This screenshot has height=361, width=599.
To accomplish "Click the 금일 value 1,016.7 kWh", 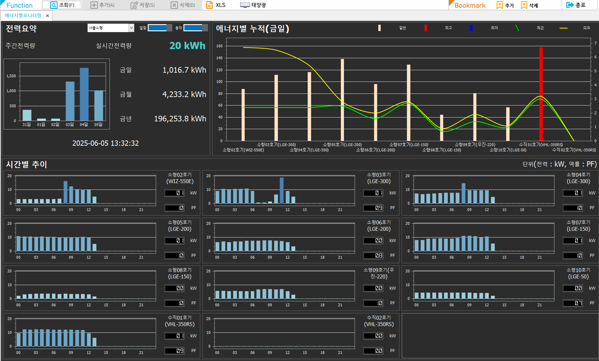I will (184, 70).
